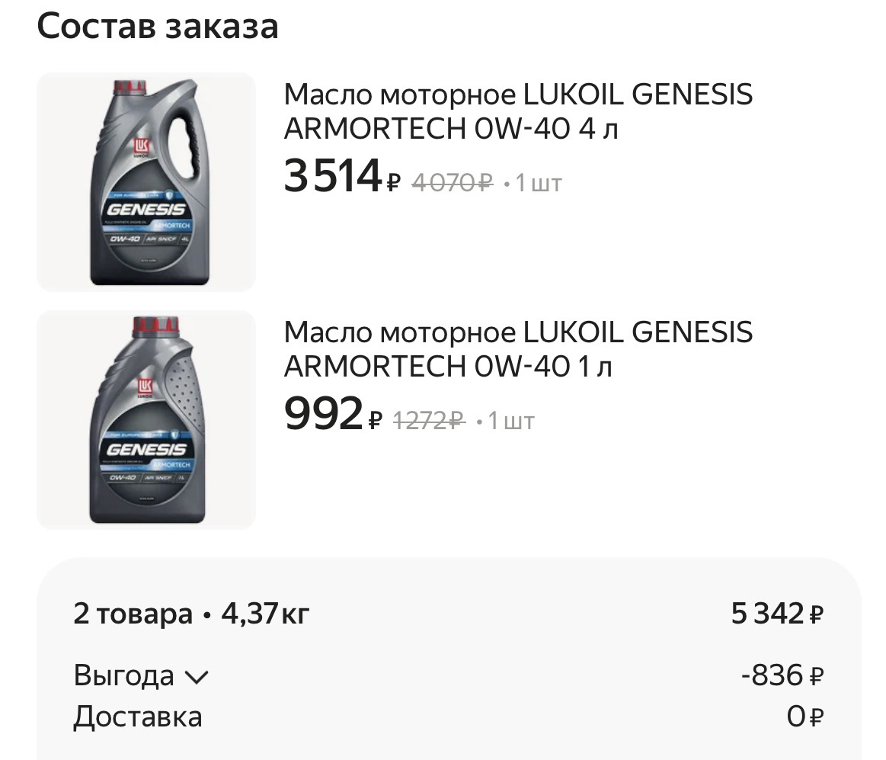886x760 pixels.
Task: Open the 1L ARMORTECH 0W-40 product title
Action: click(x=518, y=349)
